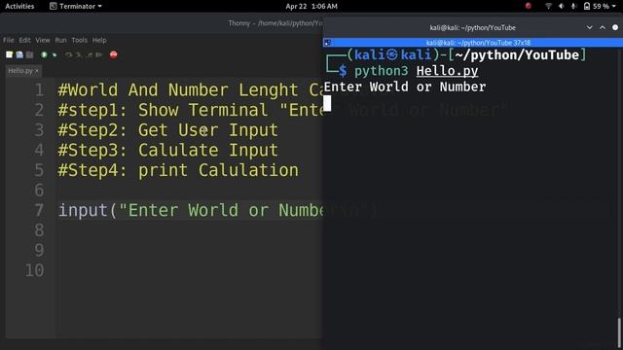Click the ~/python/YouTube path in the prompt
The width and height of the screenshot is (623, 350).
[517, 54]
